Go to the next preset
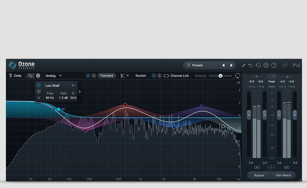 (231, 65)
